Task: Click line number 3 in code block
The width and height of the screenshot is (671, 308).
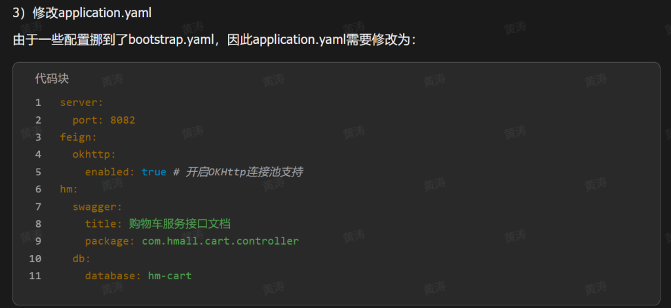Action: pos(38,137)
